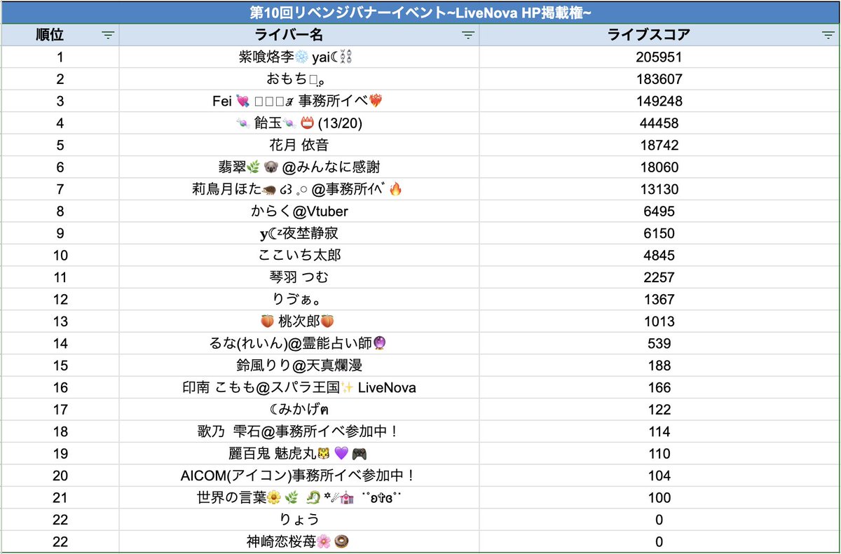The image size is (841, 554).
Task: Select name cell みかげ
Action: (x=299, y=410)
